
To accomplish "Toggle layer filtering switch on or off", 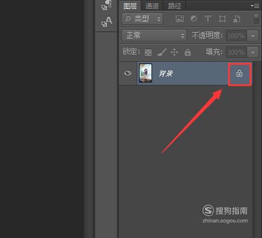I will [x=256, y=19].
